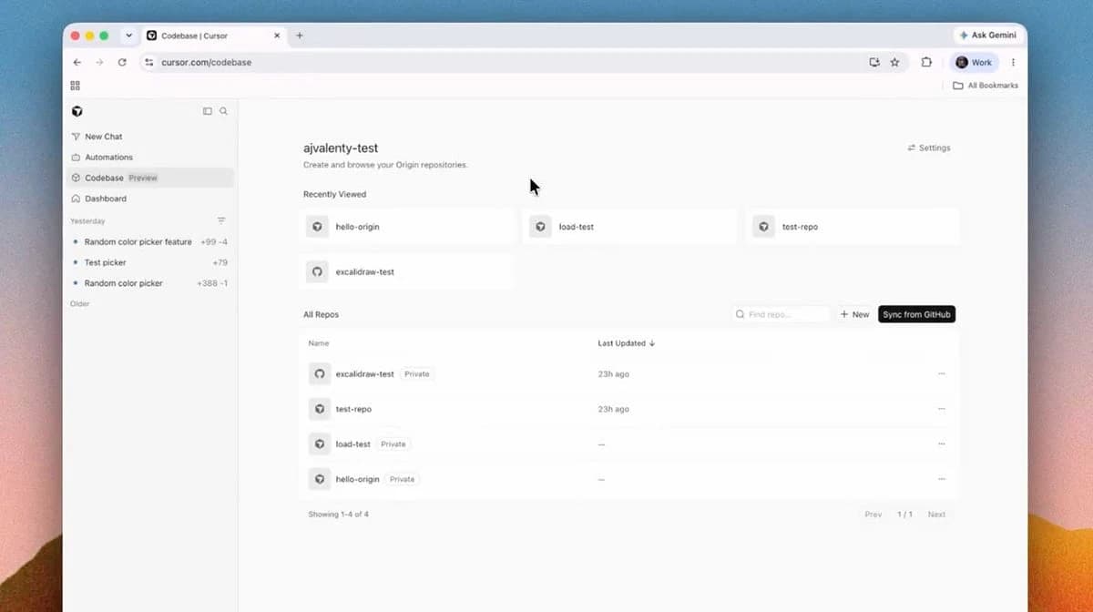Open more options for load-test row
This screenshot has height=612, width=1093.
pos(941,444)
